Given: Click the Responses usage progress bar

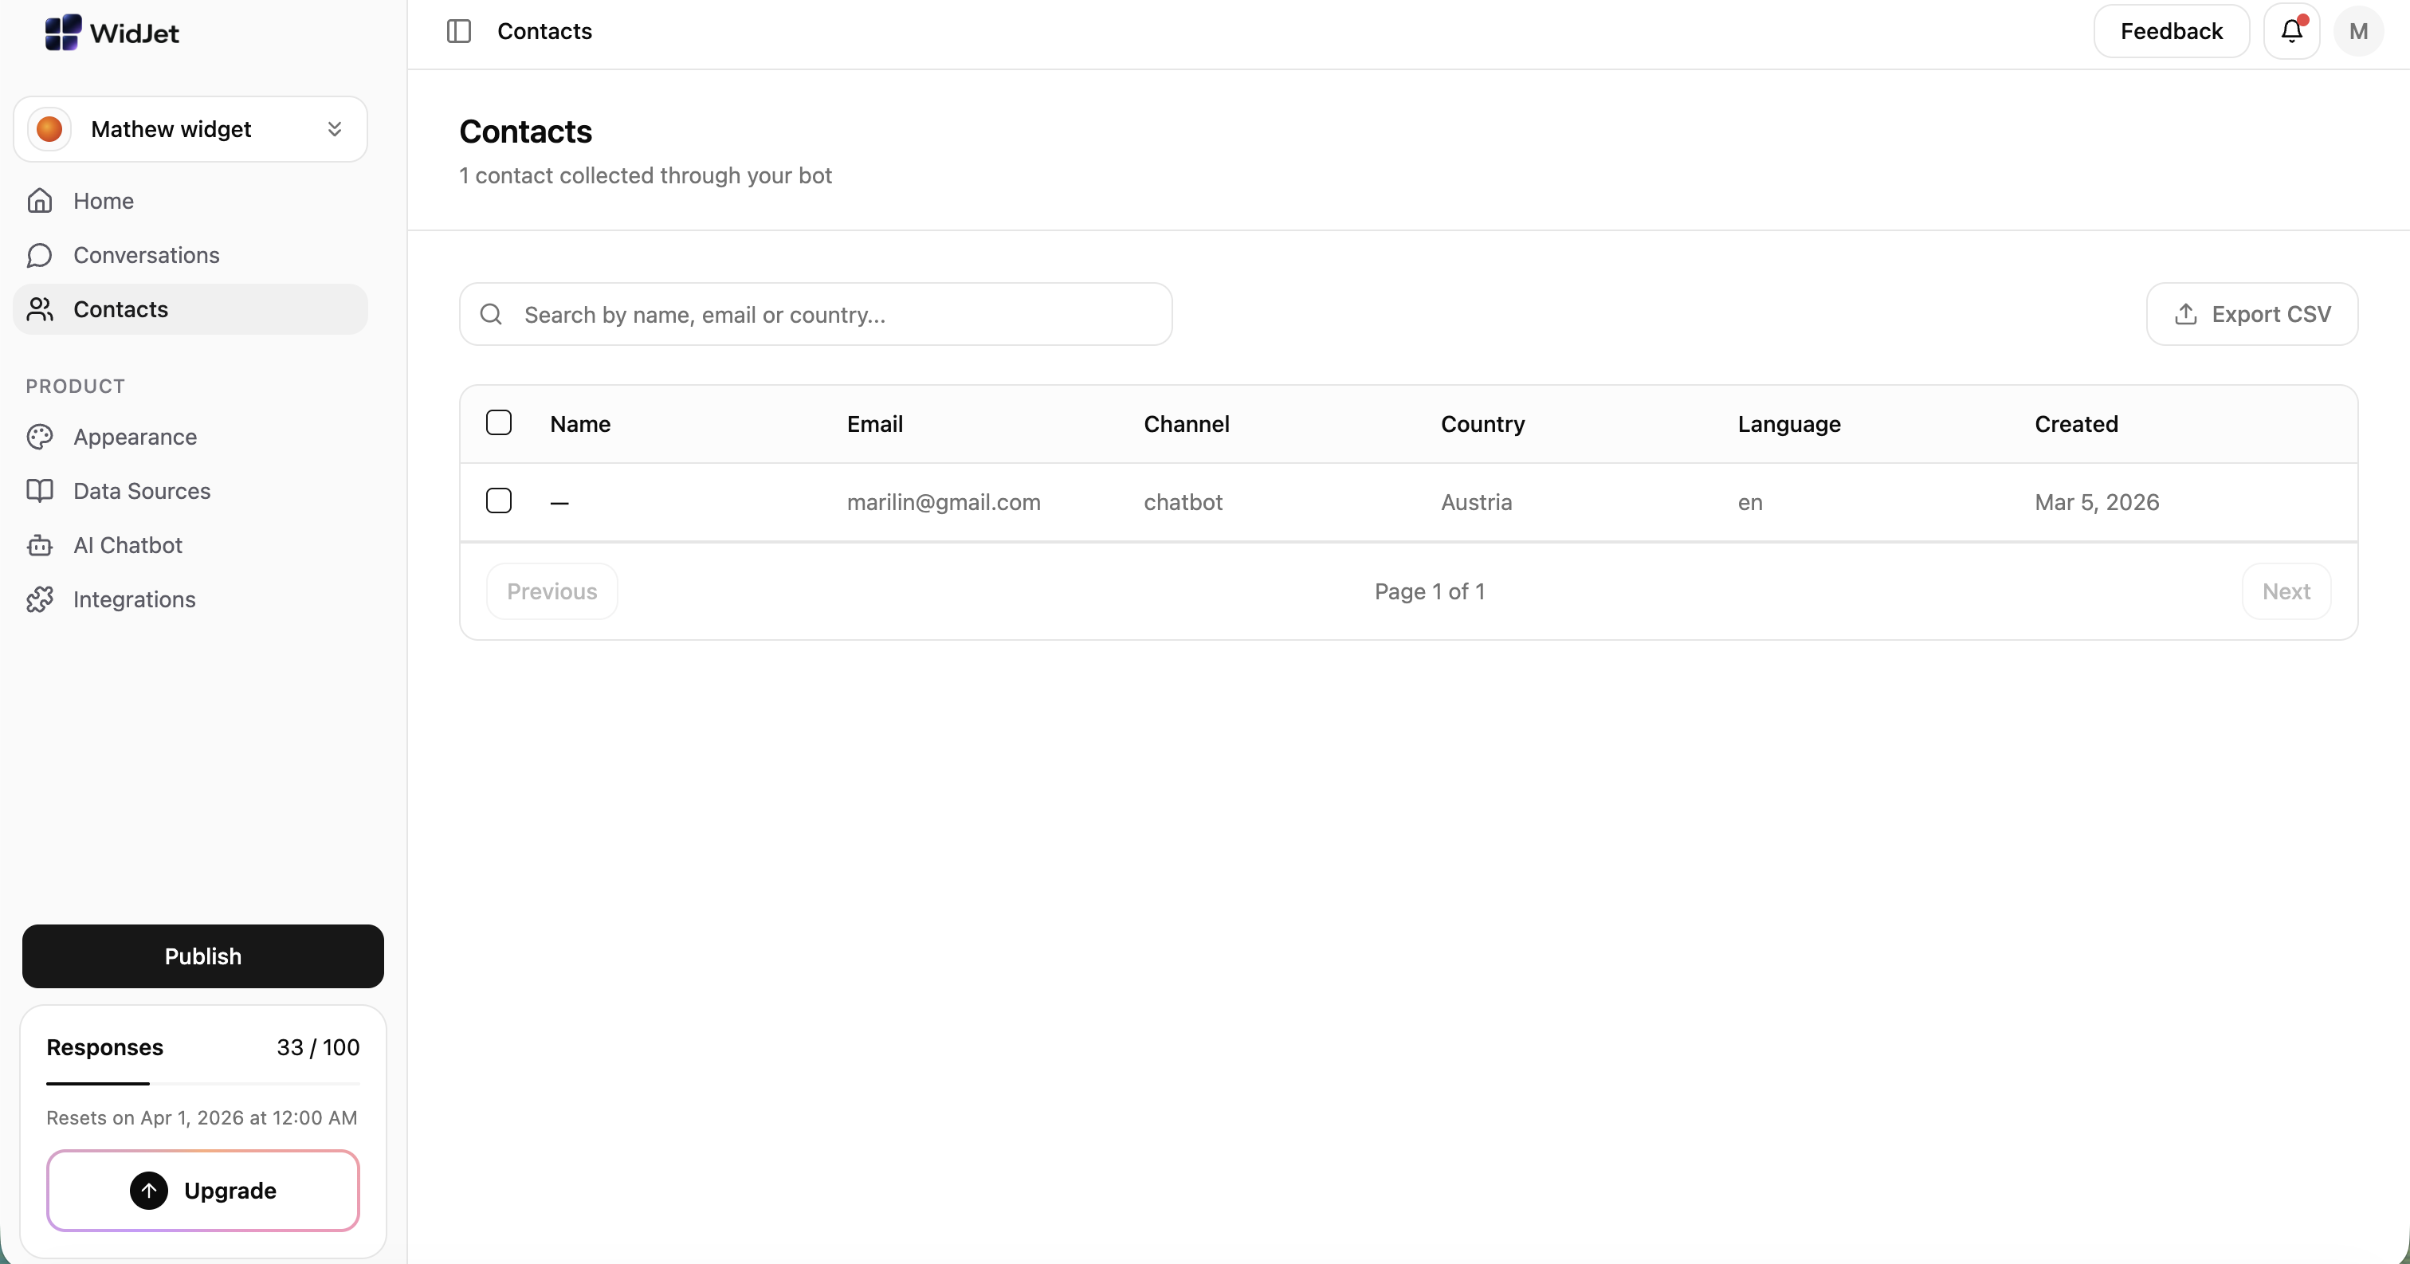Looking at the screenshot, I should click(x=202, y=1083).
